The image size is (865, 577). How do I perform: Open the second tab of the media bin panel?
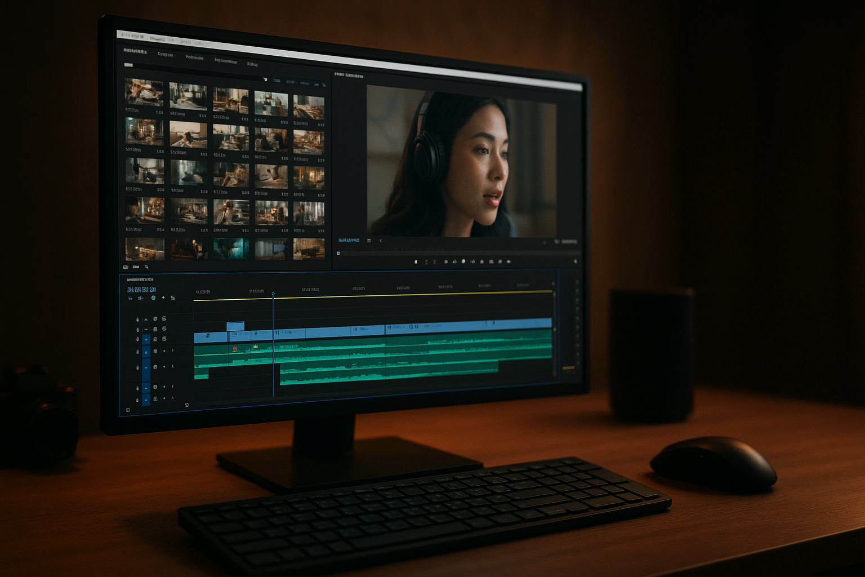166,54
